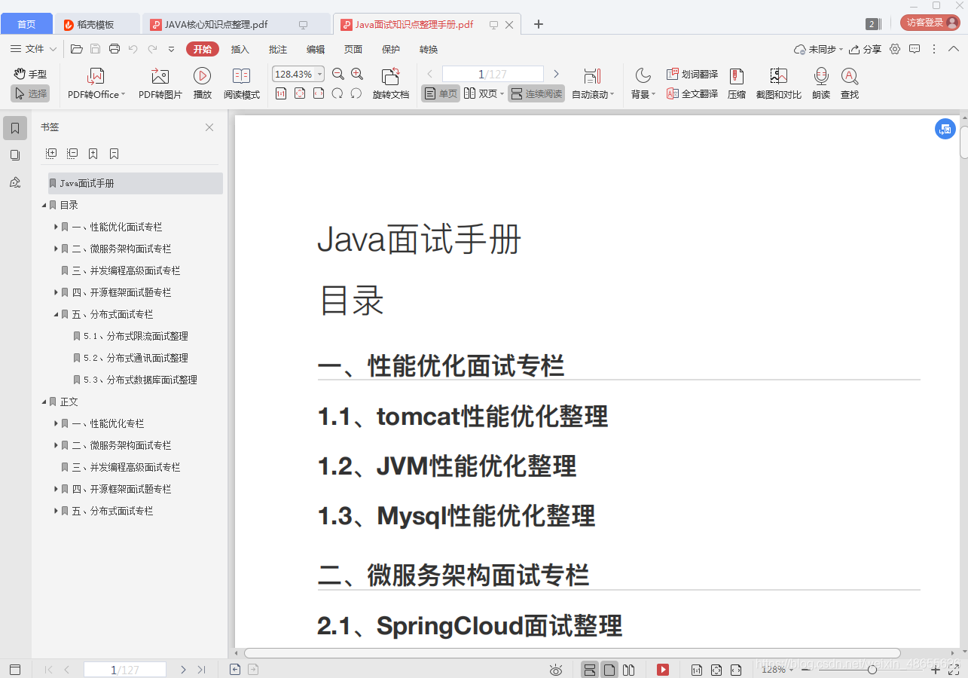Rotate page counterclockwise in ribbon
The image size is (968, 678).
point(356,93)
